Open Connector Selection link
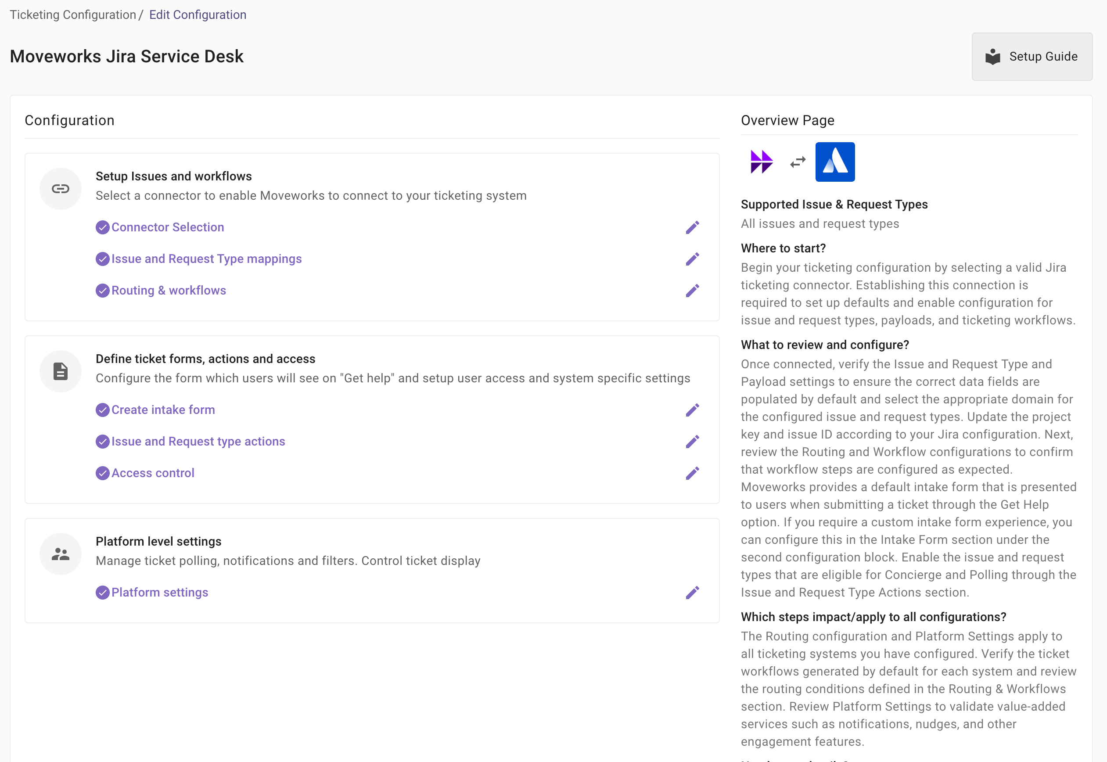This screenshot has height=762, width=1107. point(168,227)
